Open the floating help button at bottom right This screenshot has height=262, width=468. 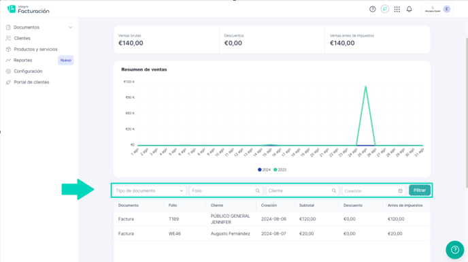(455, 250)
